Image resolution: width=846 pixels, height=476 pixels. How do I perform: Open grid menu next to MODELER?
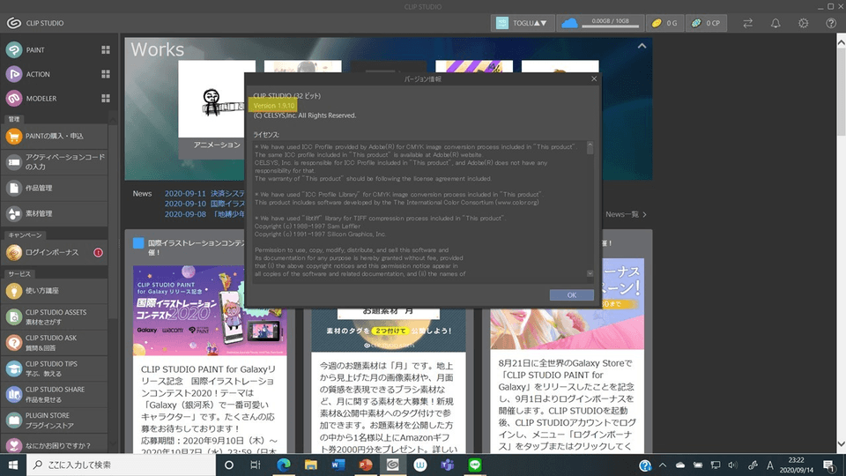pyautogui.click(x=106, y=98)
